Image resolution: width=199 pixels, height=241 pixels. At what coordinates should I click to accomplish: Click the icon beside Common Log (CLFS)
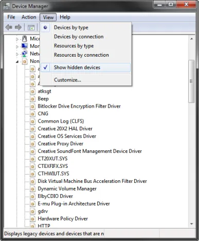tap(32, 121)
